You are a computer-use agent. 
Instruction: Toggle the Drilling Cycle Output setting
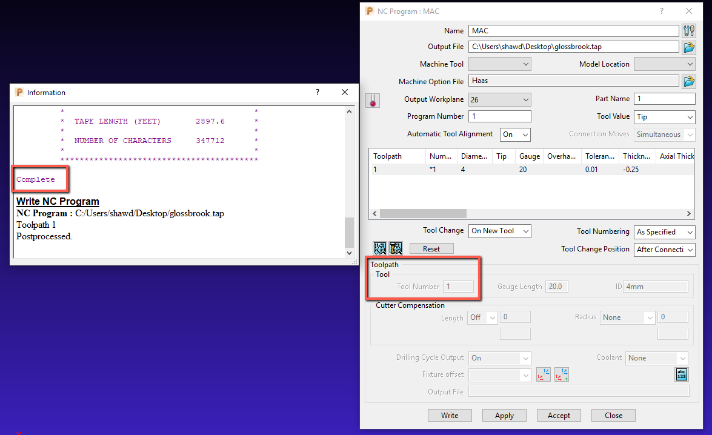click(x=499, y=358)
